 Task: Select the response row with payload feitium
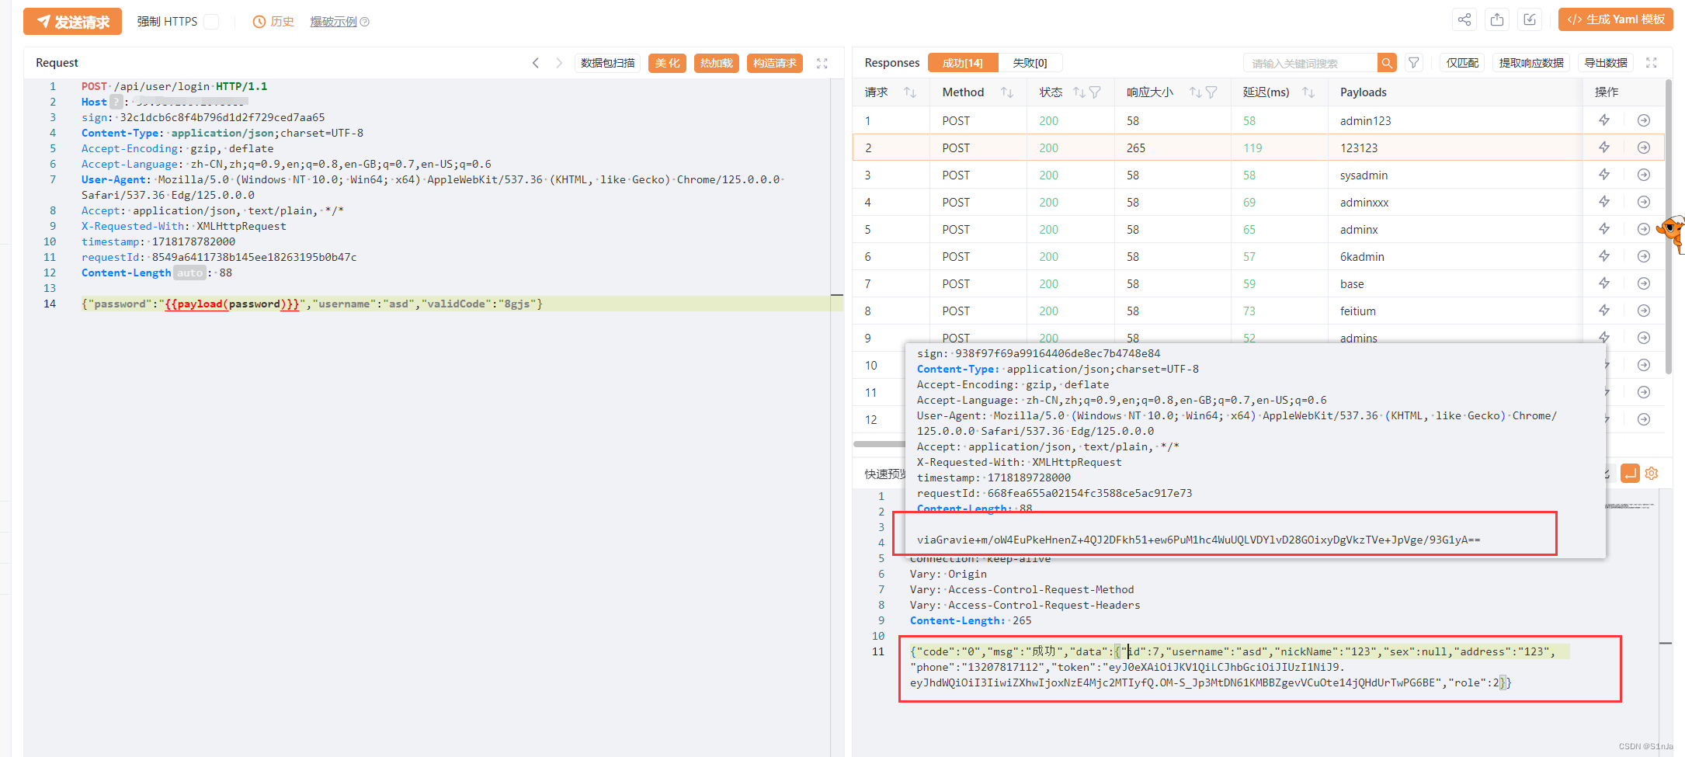(1258, 311)
